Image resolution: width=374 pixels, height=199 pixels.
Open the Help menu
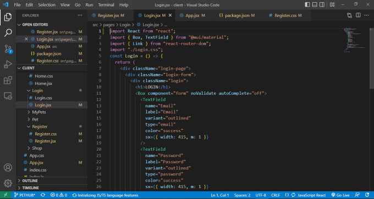(124, 5)
